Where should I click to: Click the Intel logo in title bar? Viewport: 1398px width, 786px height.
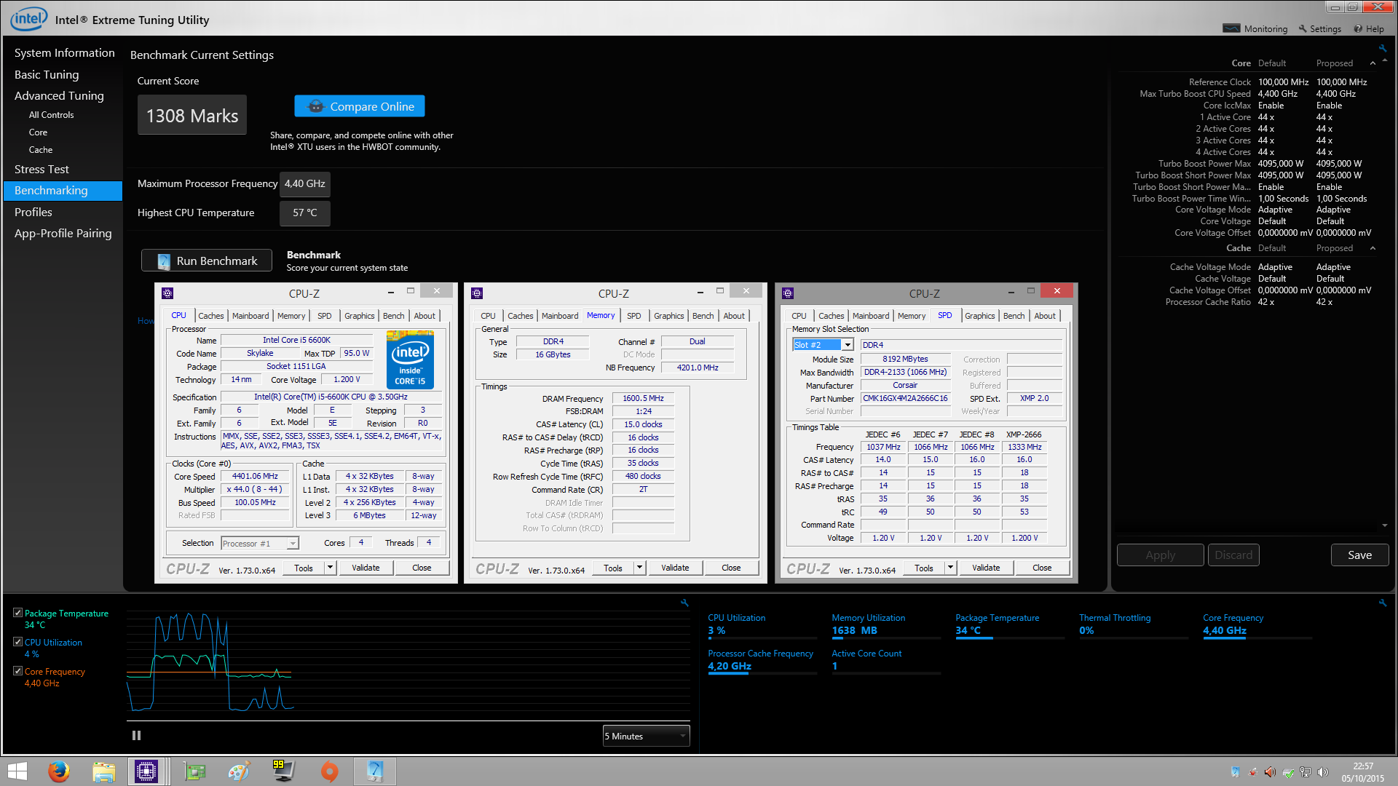point(28,19)
